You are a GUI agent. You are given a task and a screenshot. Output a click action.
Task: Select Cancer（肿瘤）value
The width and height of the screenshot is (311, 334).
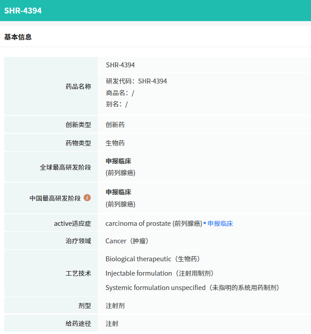(127, 241)
